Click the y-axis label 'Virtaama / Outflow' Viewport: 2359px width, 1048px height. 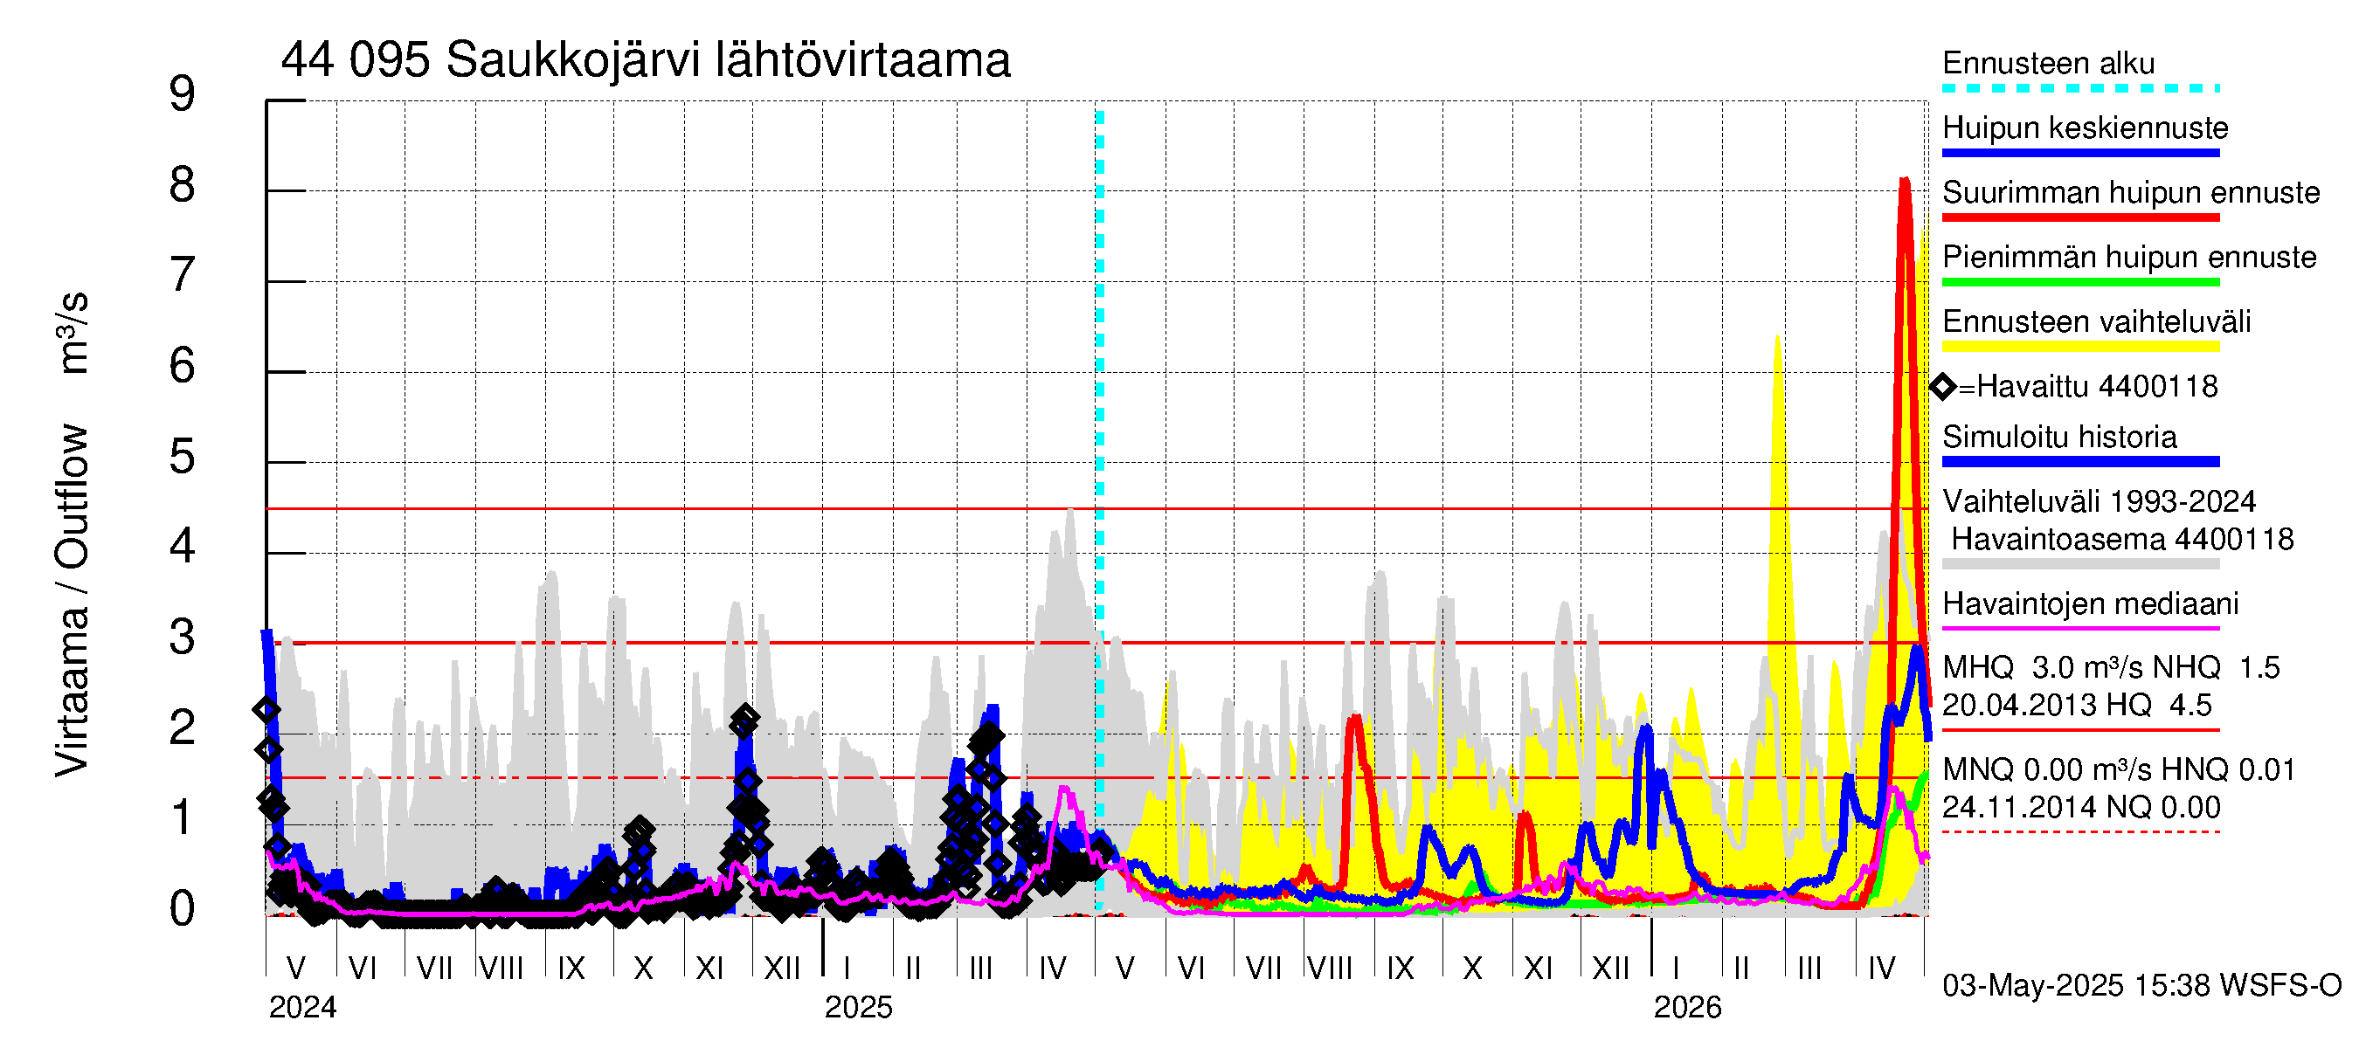[x=72, y=601]
